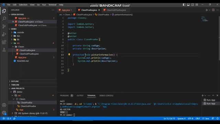This screenshot has width=220, height=124.
Task: Show errors and warnings in status bar
Action: (x=7, y=118)
